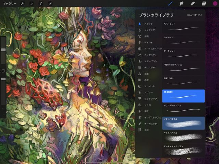The height and width of the screenshot is (164, 219).
Task: Select スケッチ brush category
Action: coord(149,24)
